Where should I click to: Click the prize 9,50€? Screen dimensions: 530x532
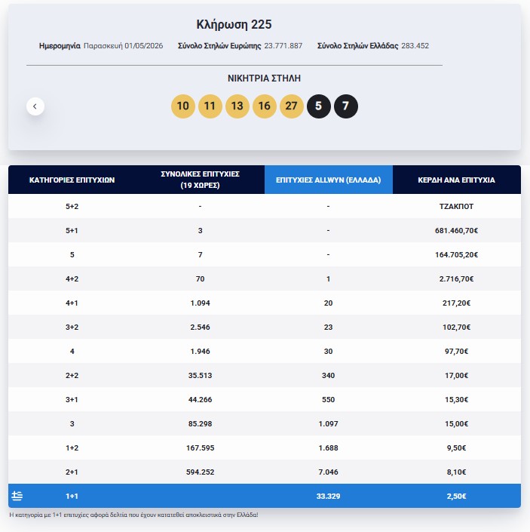[x=456, y=447]
